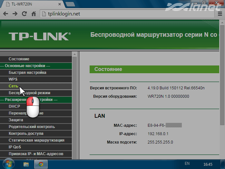225x169 pixels.
Task: Open File Explorer from the taskbar
Action: (x=26, y=164)
